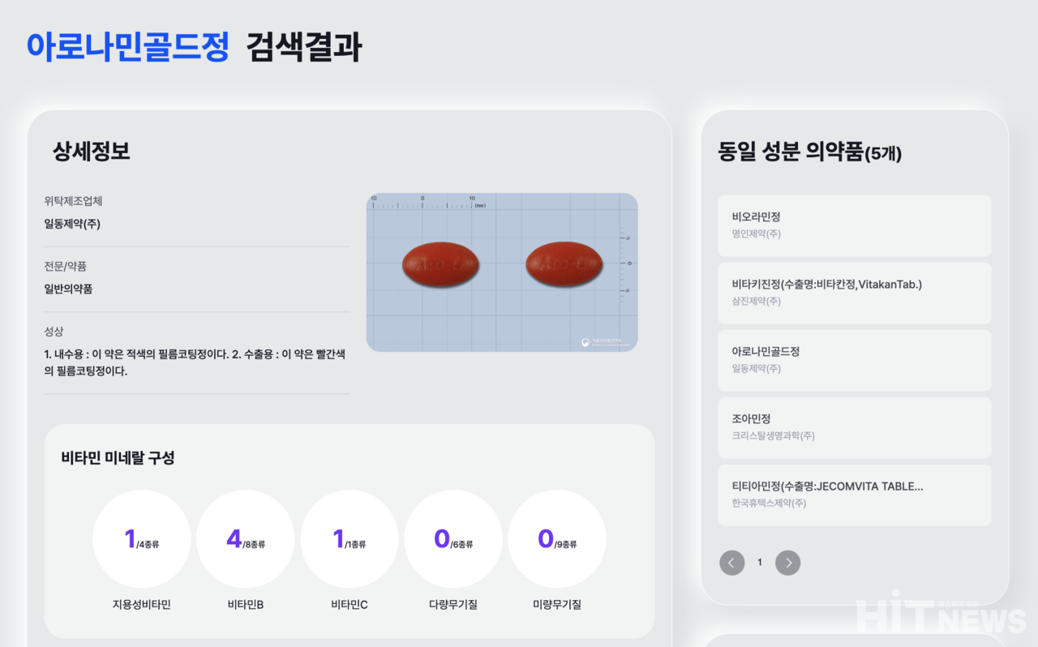Click the previous page arrow in pagination

point(731,563)
